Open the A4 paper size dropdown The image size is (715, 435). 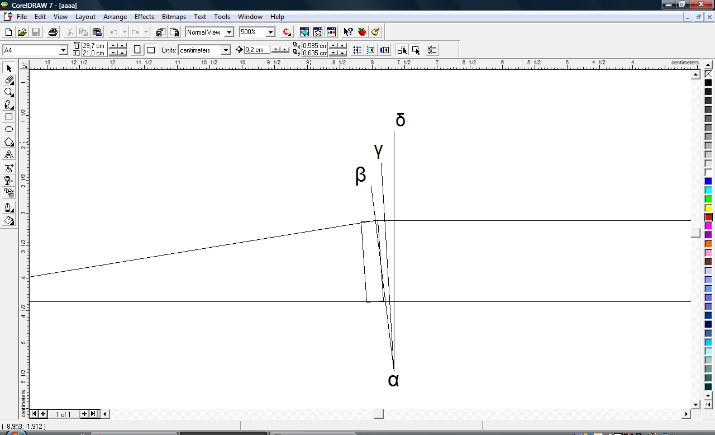63,50
